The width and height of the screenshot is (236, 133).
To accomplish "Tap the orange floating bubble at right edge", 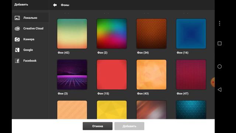I will 213,82.
